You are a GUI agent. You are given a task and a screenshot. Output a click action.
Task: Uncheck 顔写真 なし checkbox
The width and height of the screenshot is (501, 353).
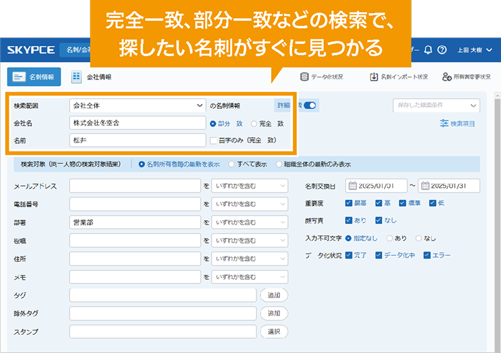click(x=379, y=220)
